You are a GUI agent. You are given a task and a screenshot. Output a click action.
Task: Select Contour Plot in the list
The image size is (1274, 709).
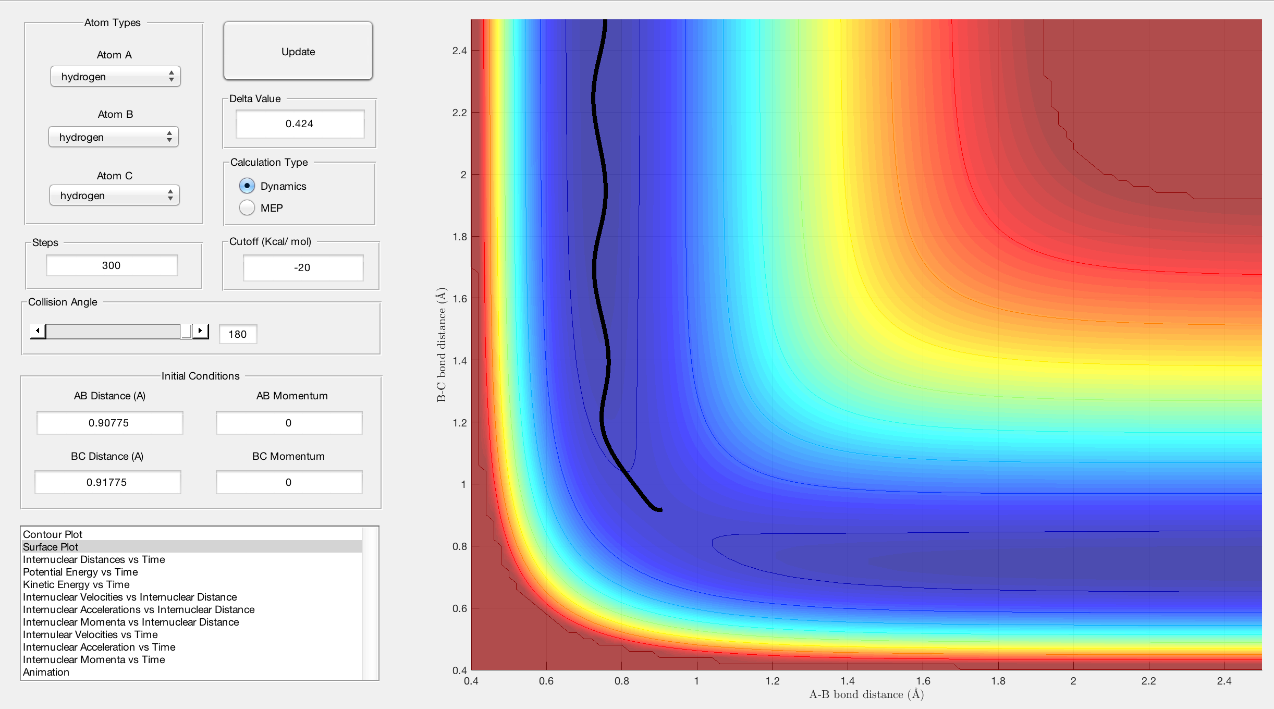pos(53,534)
